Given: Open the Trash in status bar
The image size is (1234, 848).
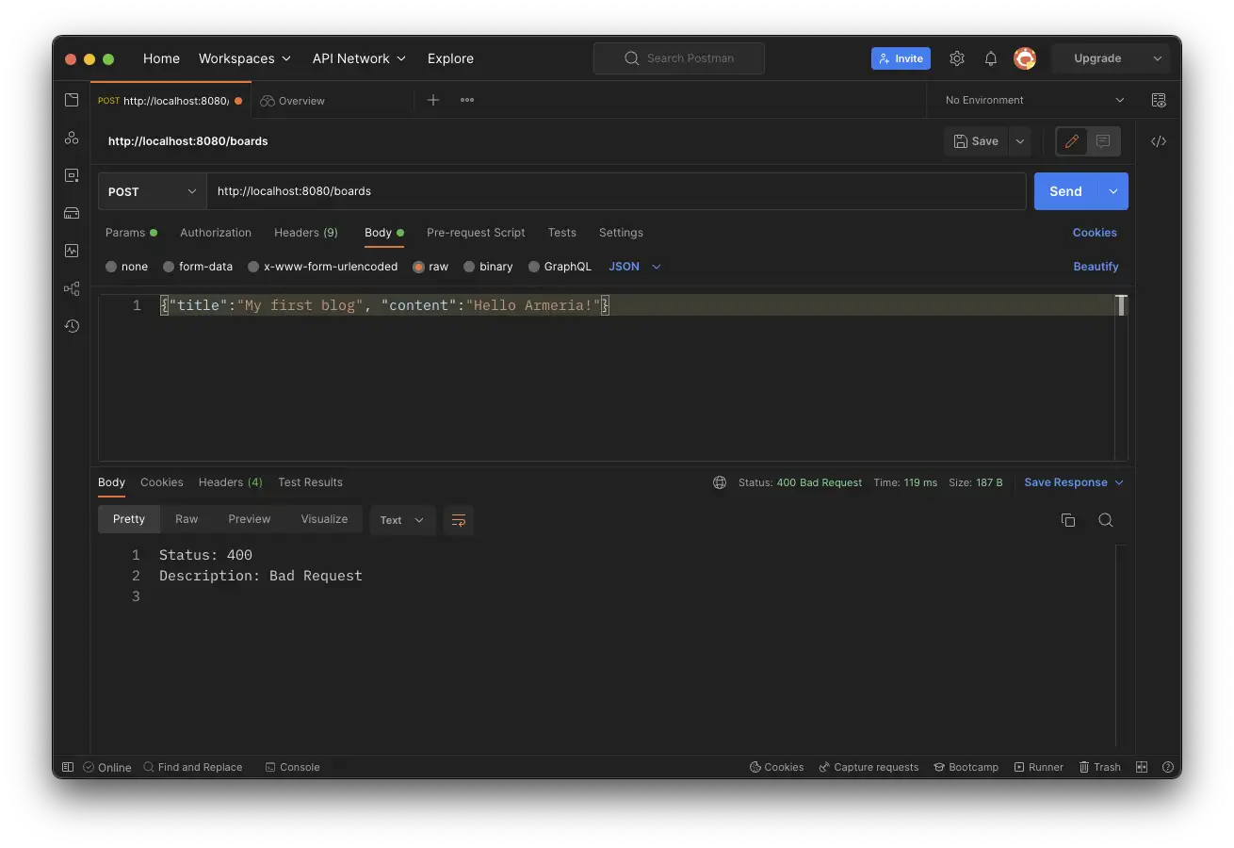Looking at the screenshot, I should click(x=1099, y=767).
